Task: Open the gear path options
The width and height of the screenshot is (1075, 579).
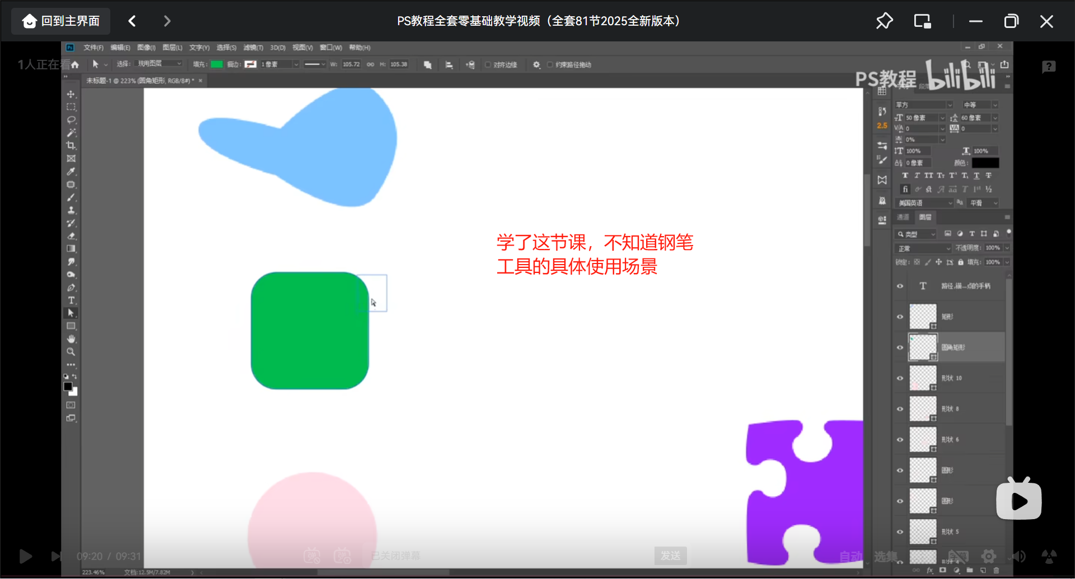Action: click(x=536, y=65)
